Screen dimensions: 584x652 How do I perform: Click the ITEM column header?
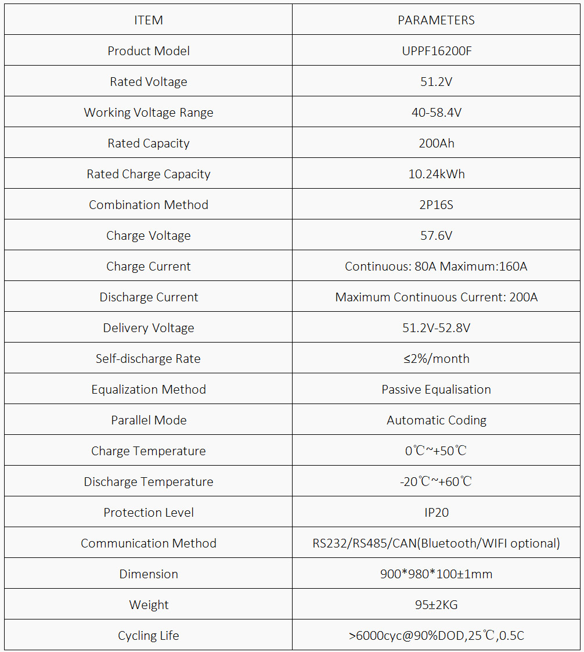[x=149, y=20]
